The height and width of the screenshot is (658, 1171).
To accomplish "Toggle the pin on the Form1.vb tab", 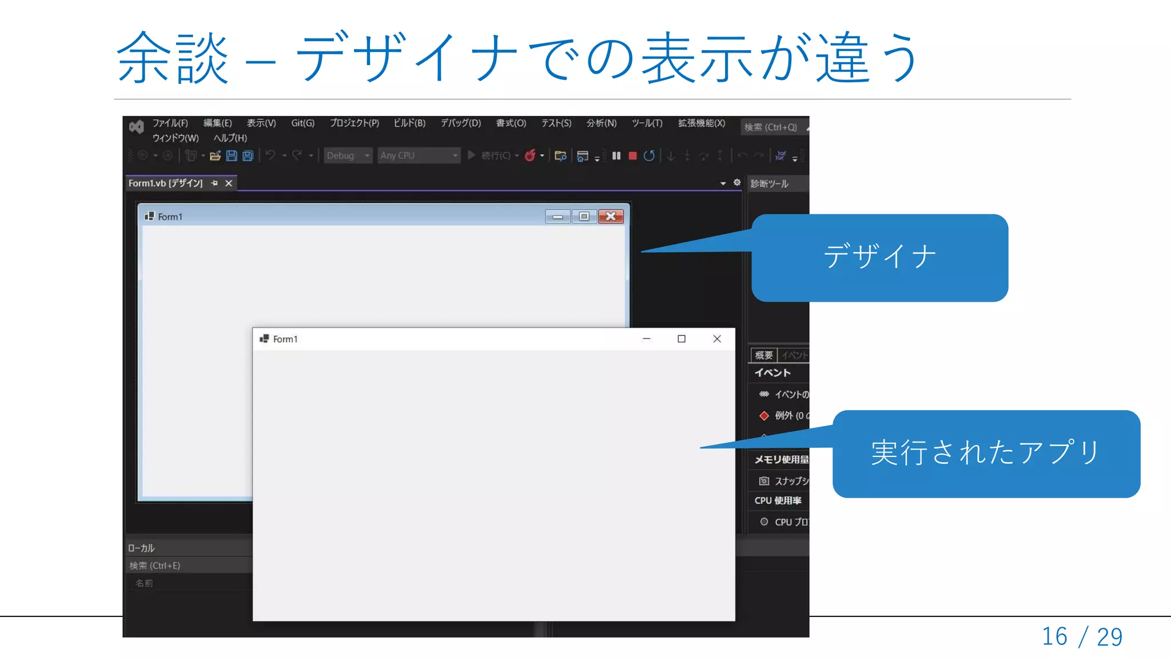I will [214, 183].
